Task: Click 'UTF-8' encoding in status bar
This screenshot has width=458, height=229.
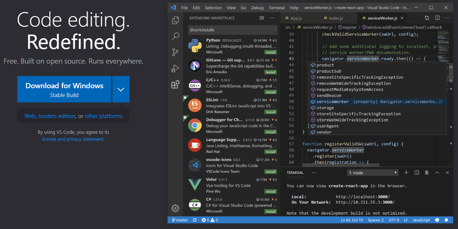Action: pyautogui.click(x=394, y=220)
